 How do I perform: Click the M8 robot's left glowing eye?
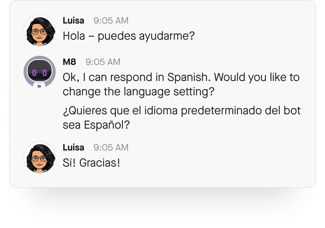tap(34, 73)
